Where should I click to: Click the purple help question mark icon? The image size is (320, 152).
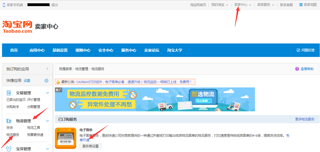click(x=297, y=69)
